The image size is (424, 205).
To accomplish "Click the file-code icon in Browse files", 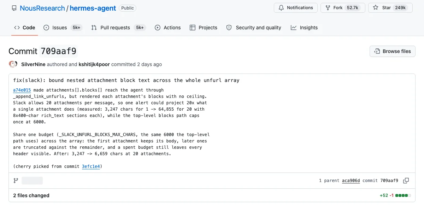I will [x=377, y=51].
